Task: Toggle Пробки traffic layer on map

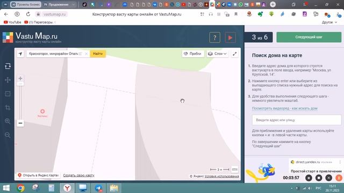Action: (193, 54)
